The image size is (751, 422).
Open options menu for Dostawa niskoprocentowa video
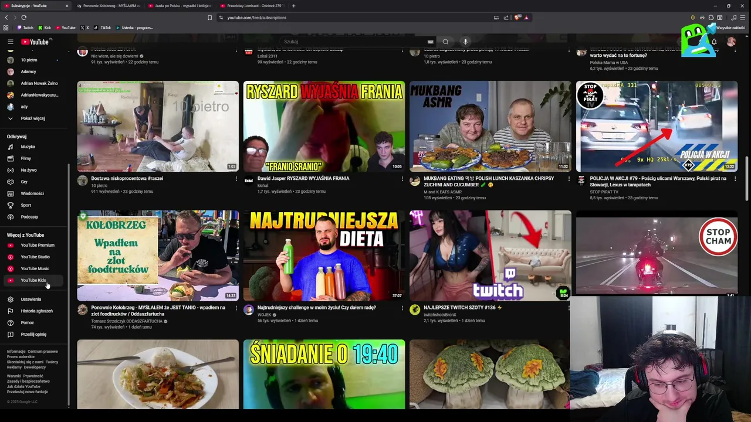236,179
